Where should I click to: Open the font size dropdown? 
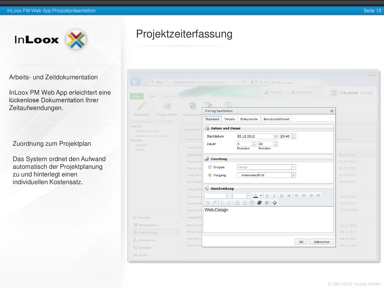tap(249, 196)
